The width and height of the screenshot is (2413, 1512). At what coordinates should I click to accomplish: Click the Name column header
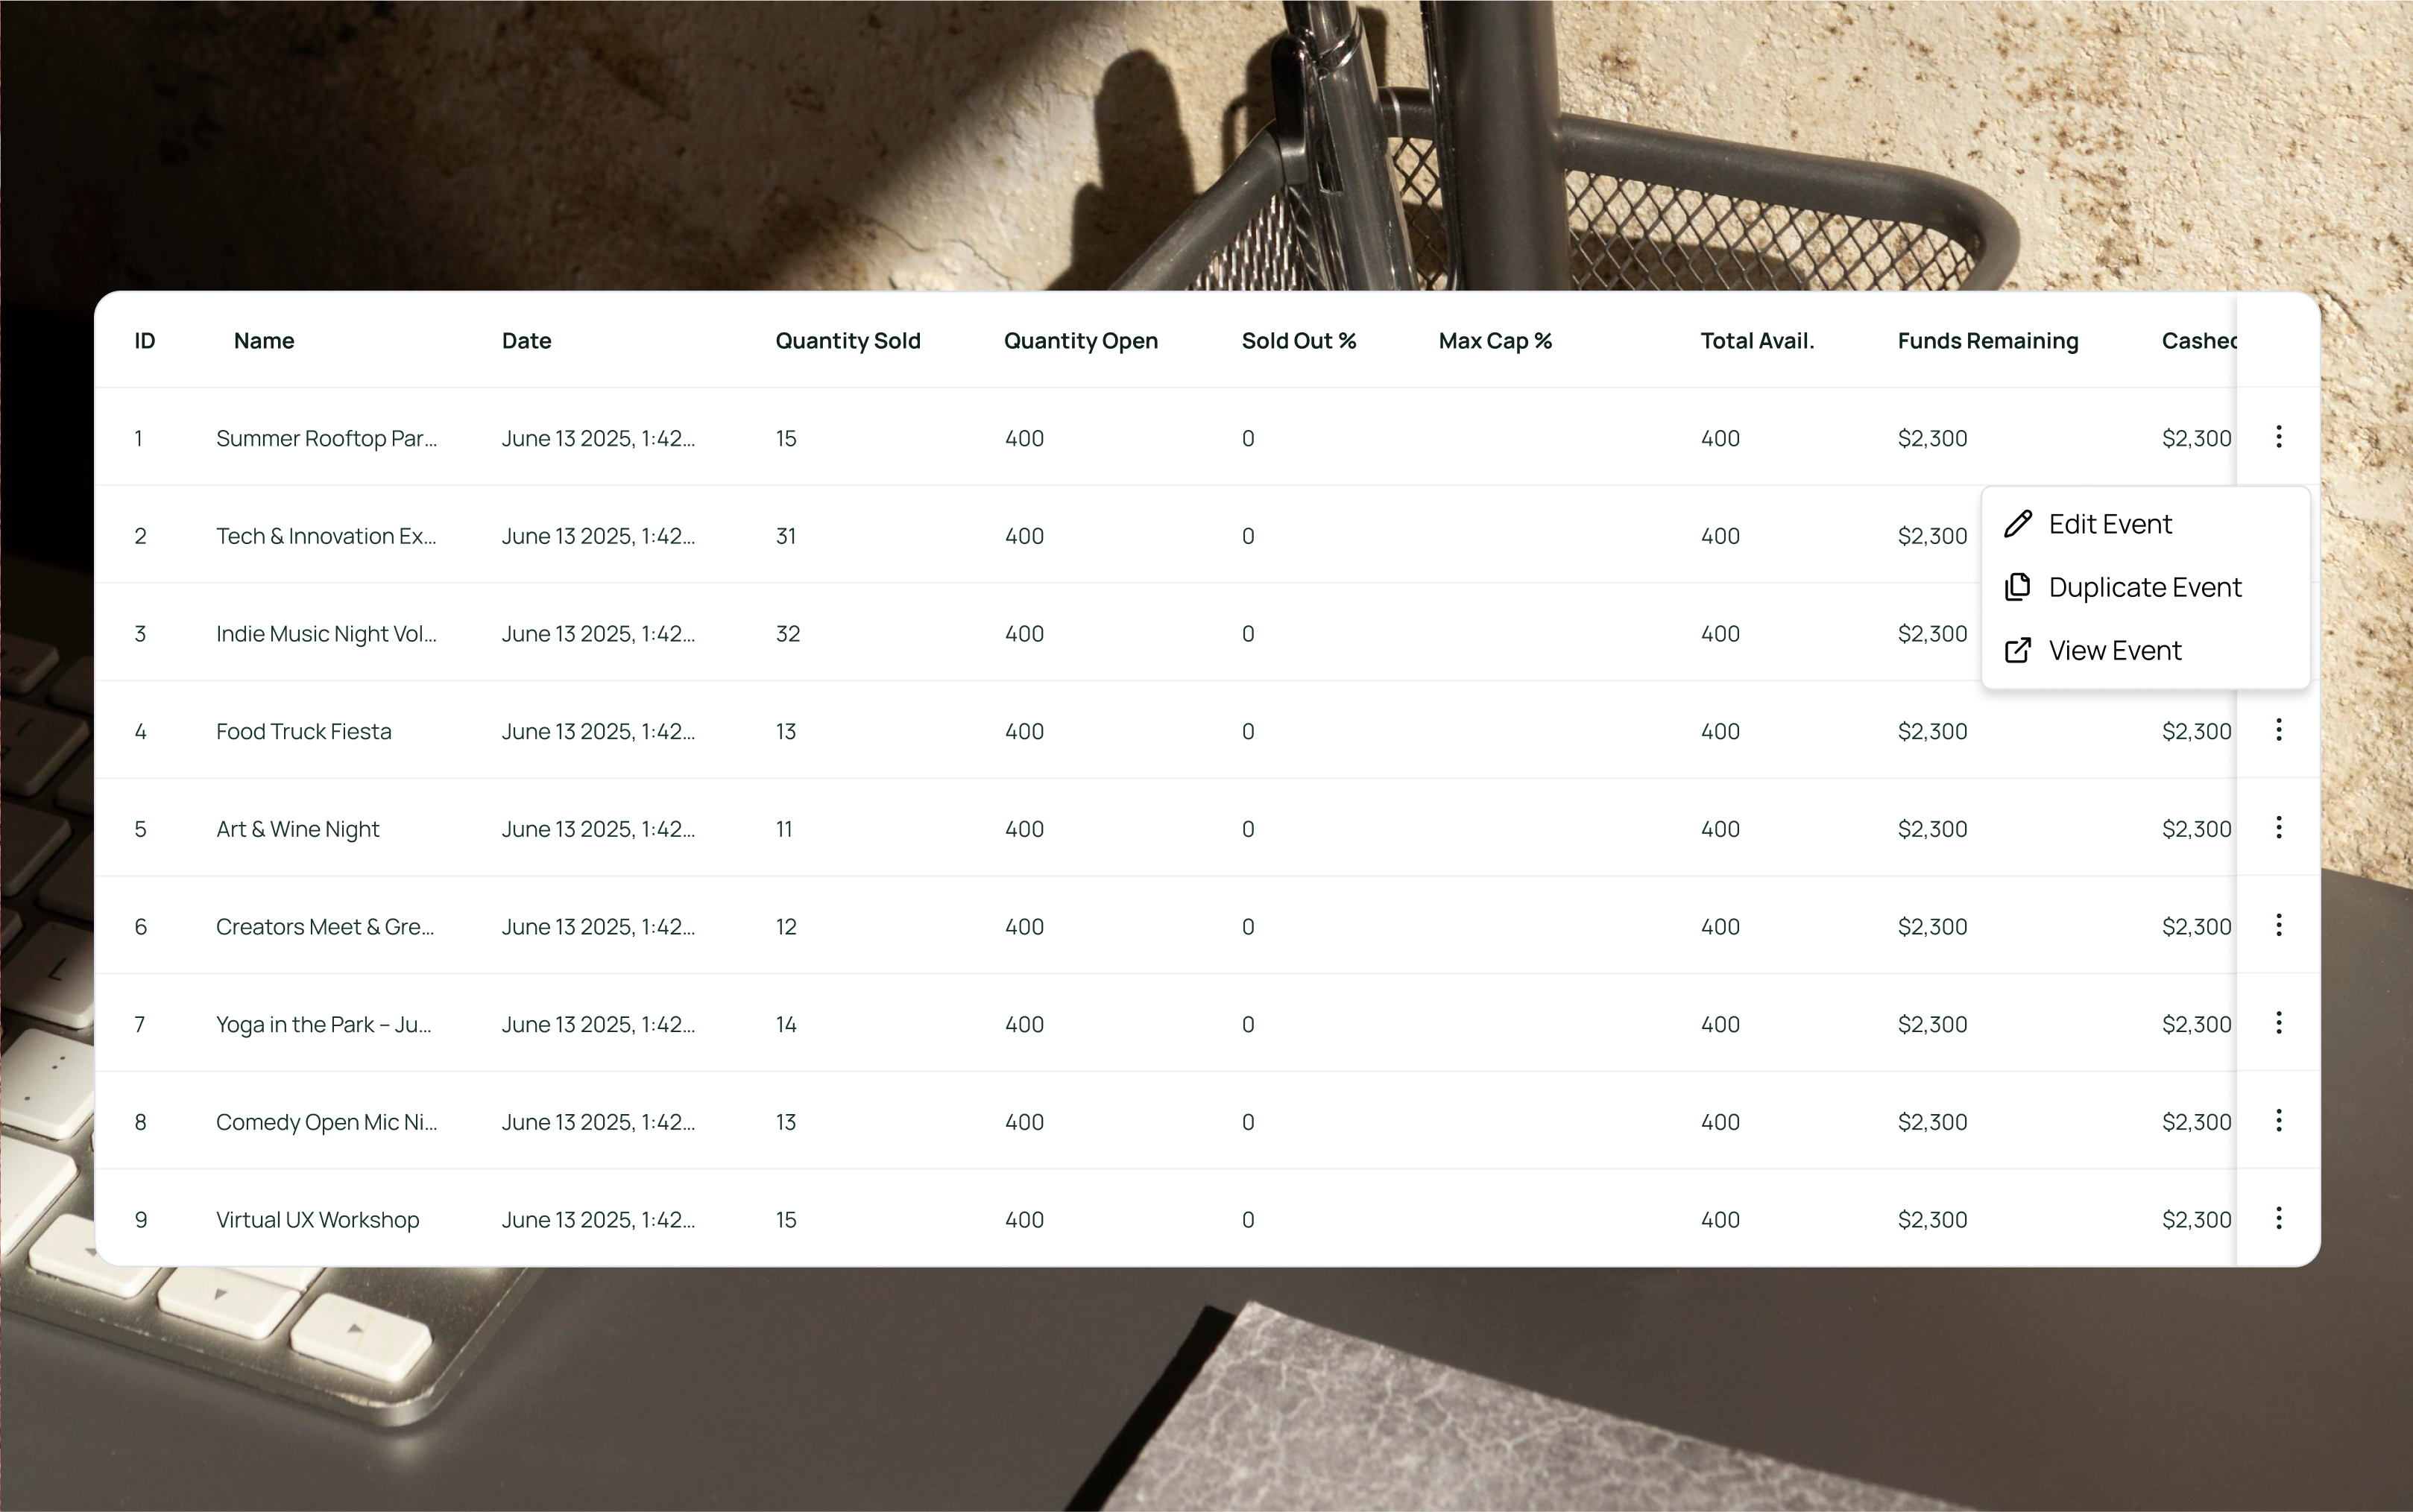[264, 341]
